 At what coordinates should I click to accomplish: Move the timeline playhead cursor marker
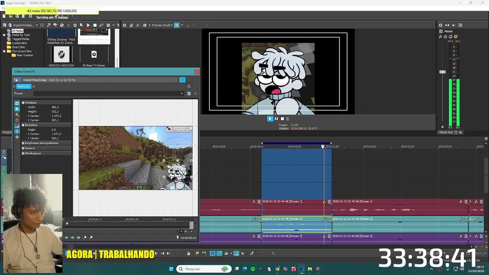coord(323,147)
